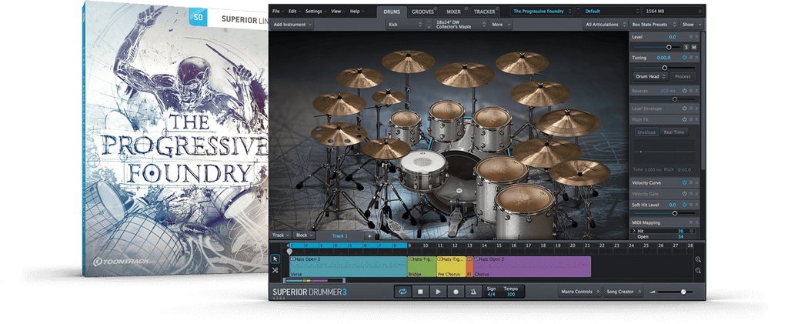The height and width of the screenshot is (324, 788).
Task: Open the Show dropdown
Action: (691, 24)
